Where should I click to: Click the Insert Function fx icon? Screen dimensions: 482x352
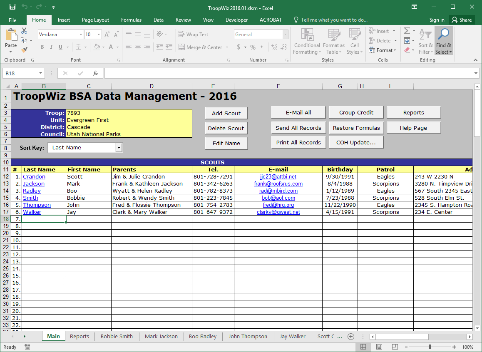[95, 73]
